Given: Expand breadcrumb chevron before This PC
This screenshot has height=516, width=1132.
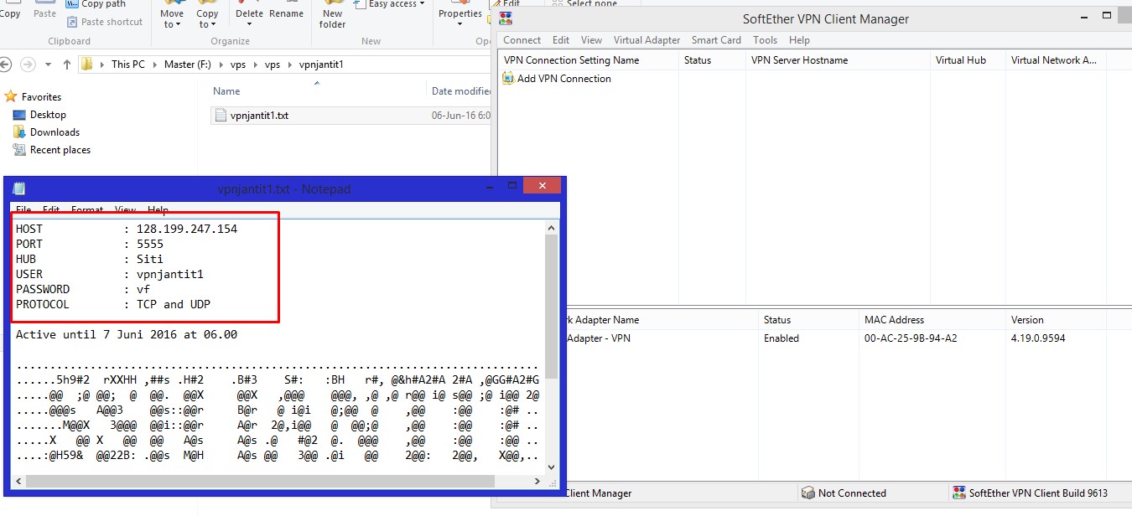Looking at the screenshot, I should tap(102, 64).
